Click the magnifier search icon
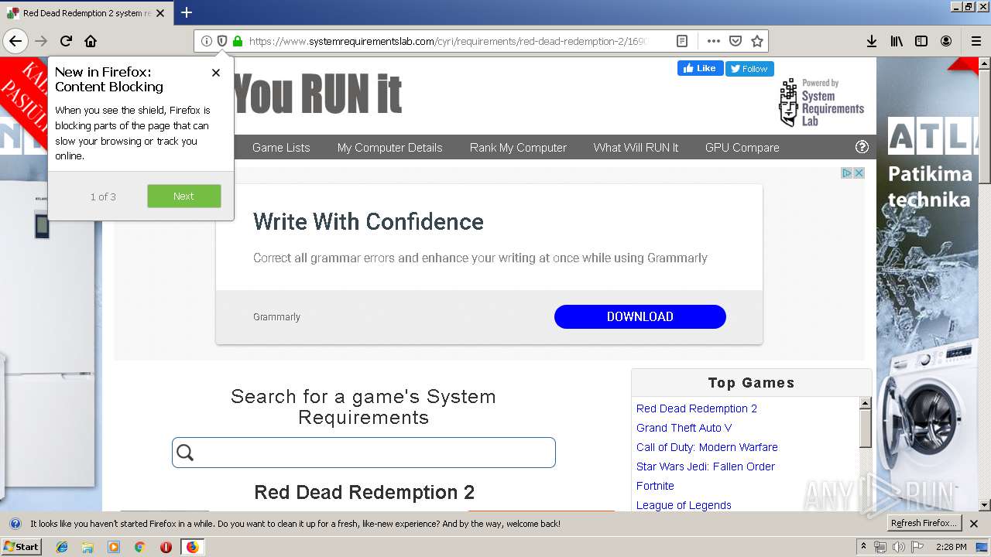991x557 pixels. 185,453
